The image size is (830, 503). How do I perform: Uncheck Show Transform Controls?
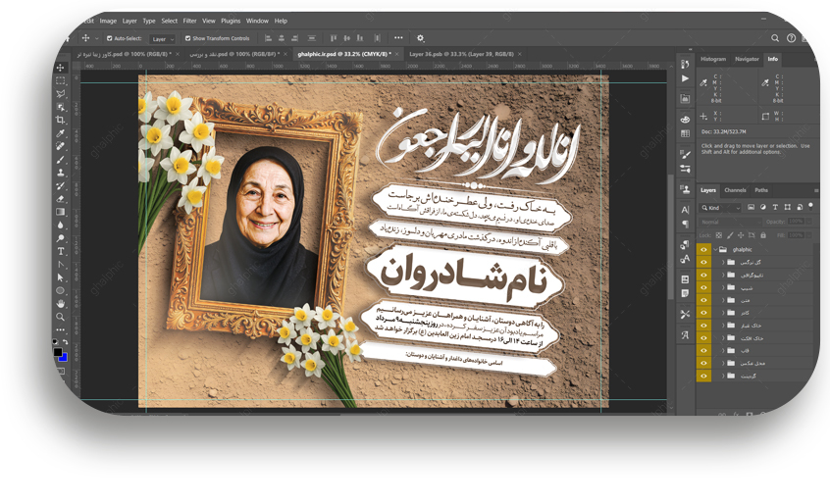188,38
